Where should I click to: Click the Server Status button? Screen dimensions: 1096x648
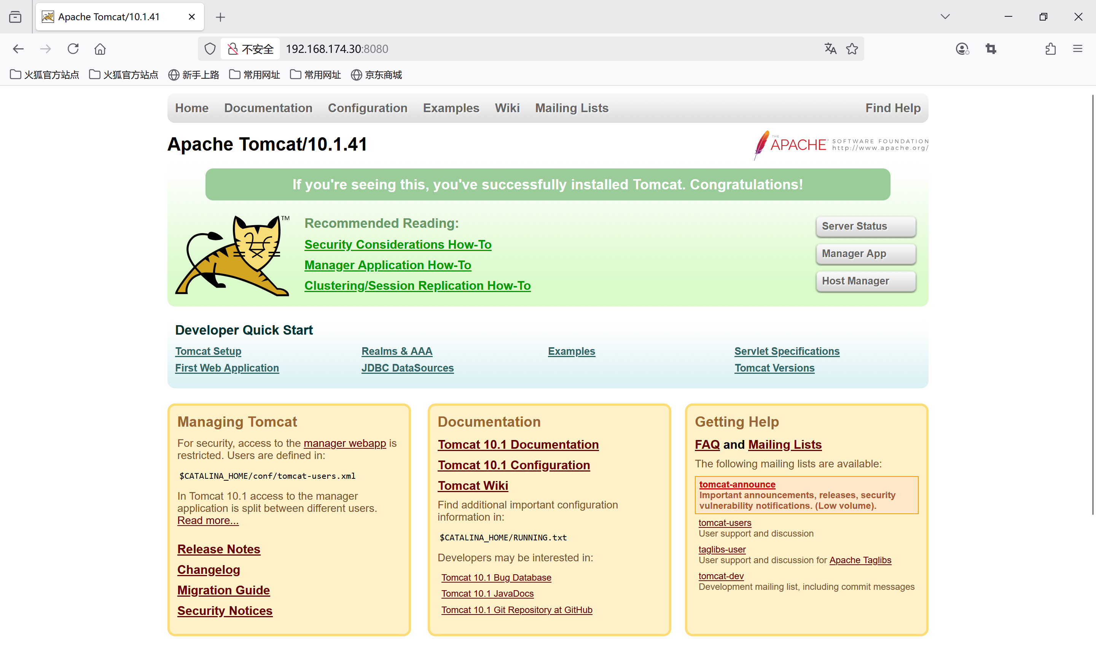click(865, 226)
